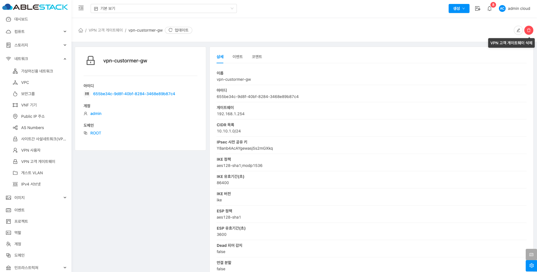Viewport: 537px width, 272px height.
Task: Click the edit pencil icon
Action: (x=518, y=30)
